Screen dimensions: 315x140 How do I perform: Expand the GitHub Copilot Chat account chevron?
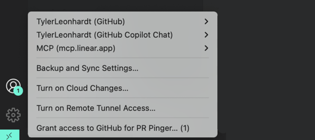pyautogui.click(x=206, y=35)
